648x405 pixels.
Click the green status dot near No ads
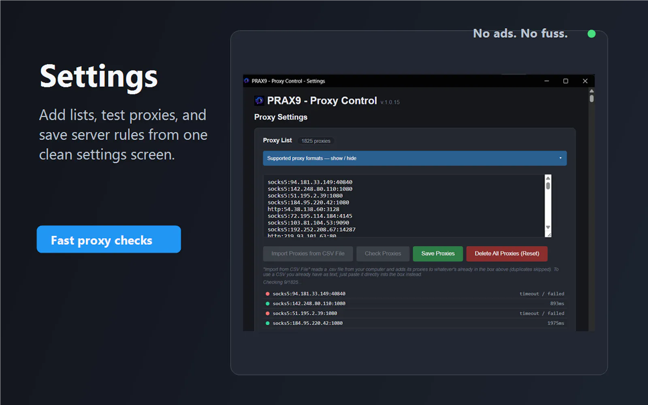(x=592, y=34)
